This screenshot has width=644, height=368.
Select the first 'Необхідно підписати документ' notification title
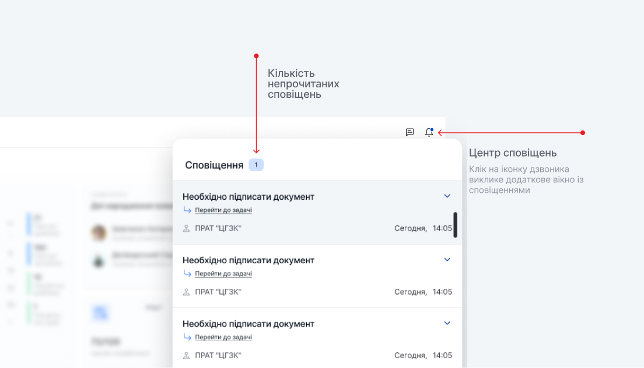pos(249,197)
